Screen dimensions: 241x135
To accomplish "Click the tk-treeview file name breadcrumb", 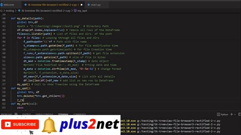I will click(x=46, y=11).
